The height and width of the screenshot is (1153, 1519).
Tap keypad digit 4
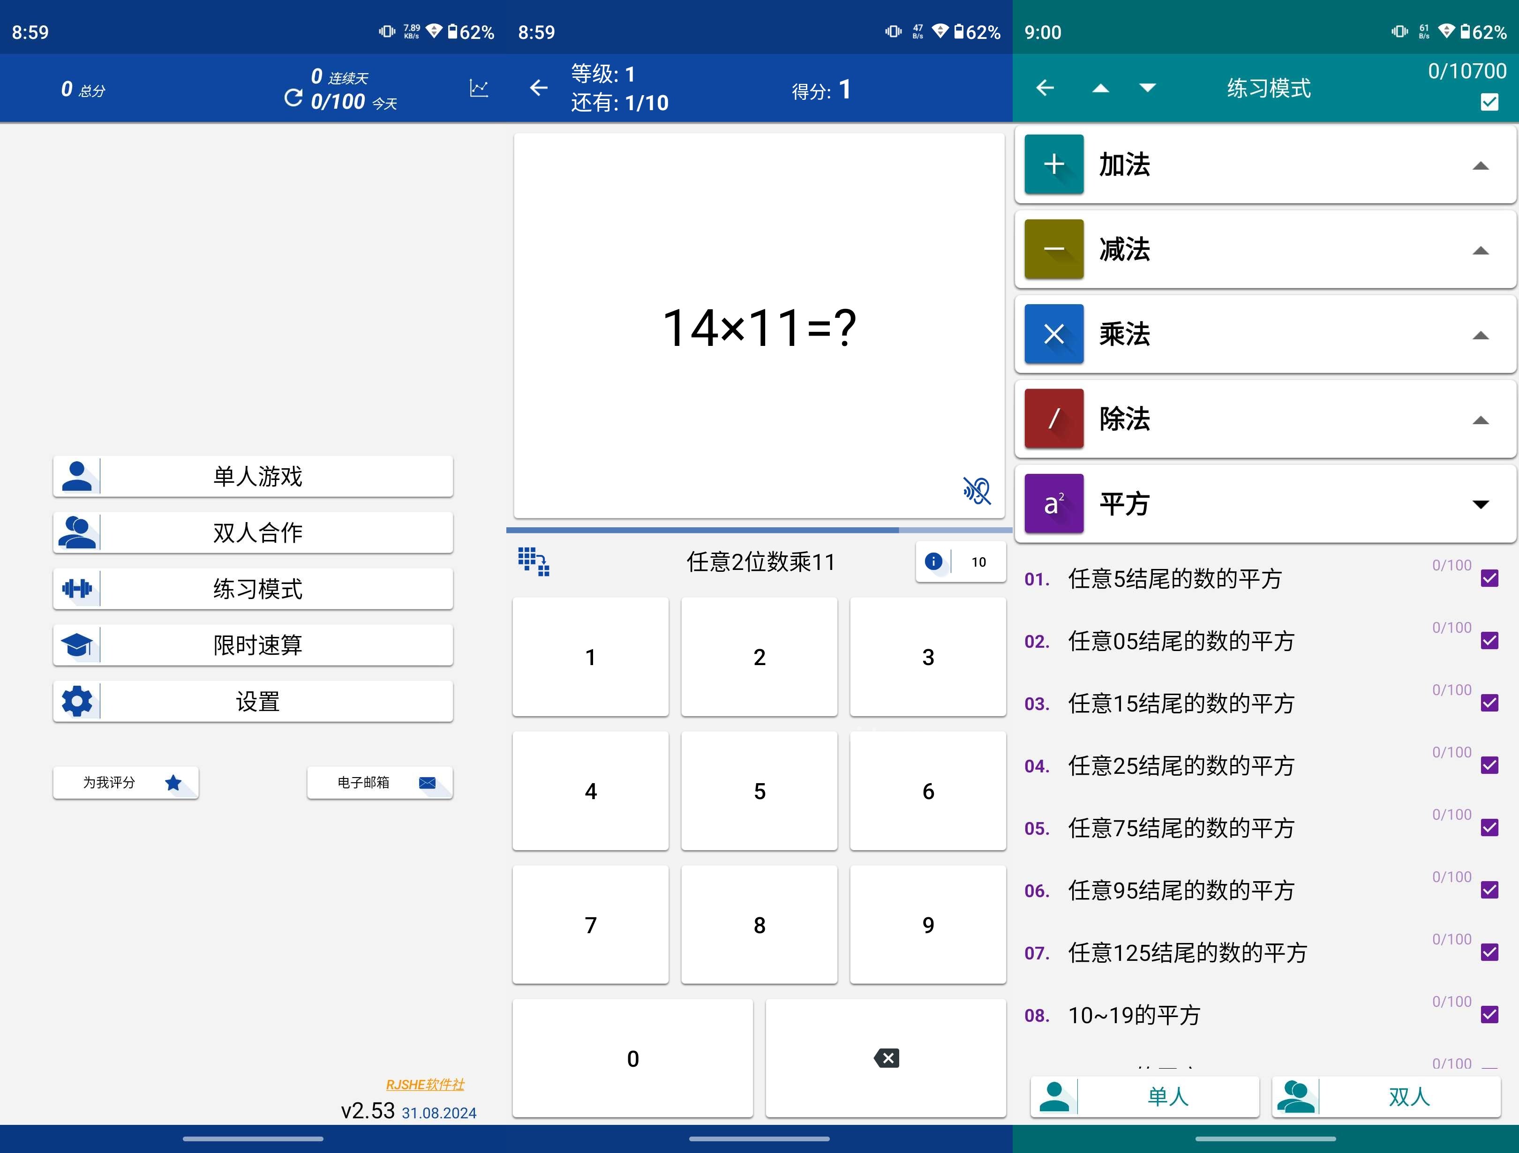591,791
